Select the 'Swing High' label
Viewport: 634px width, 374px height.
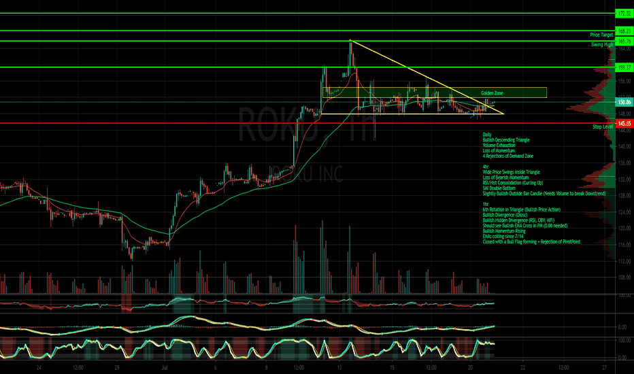click(602, 44)
